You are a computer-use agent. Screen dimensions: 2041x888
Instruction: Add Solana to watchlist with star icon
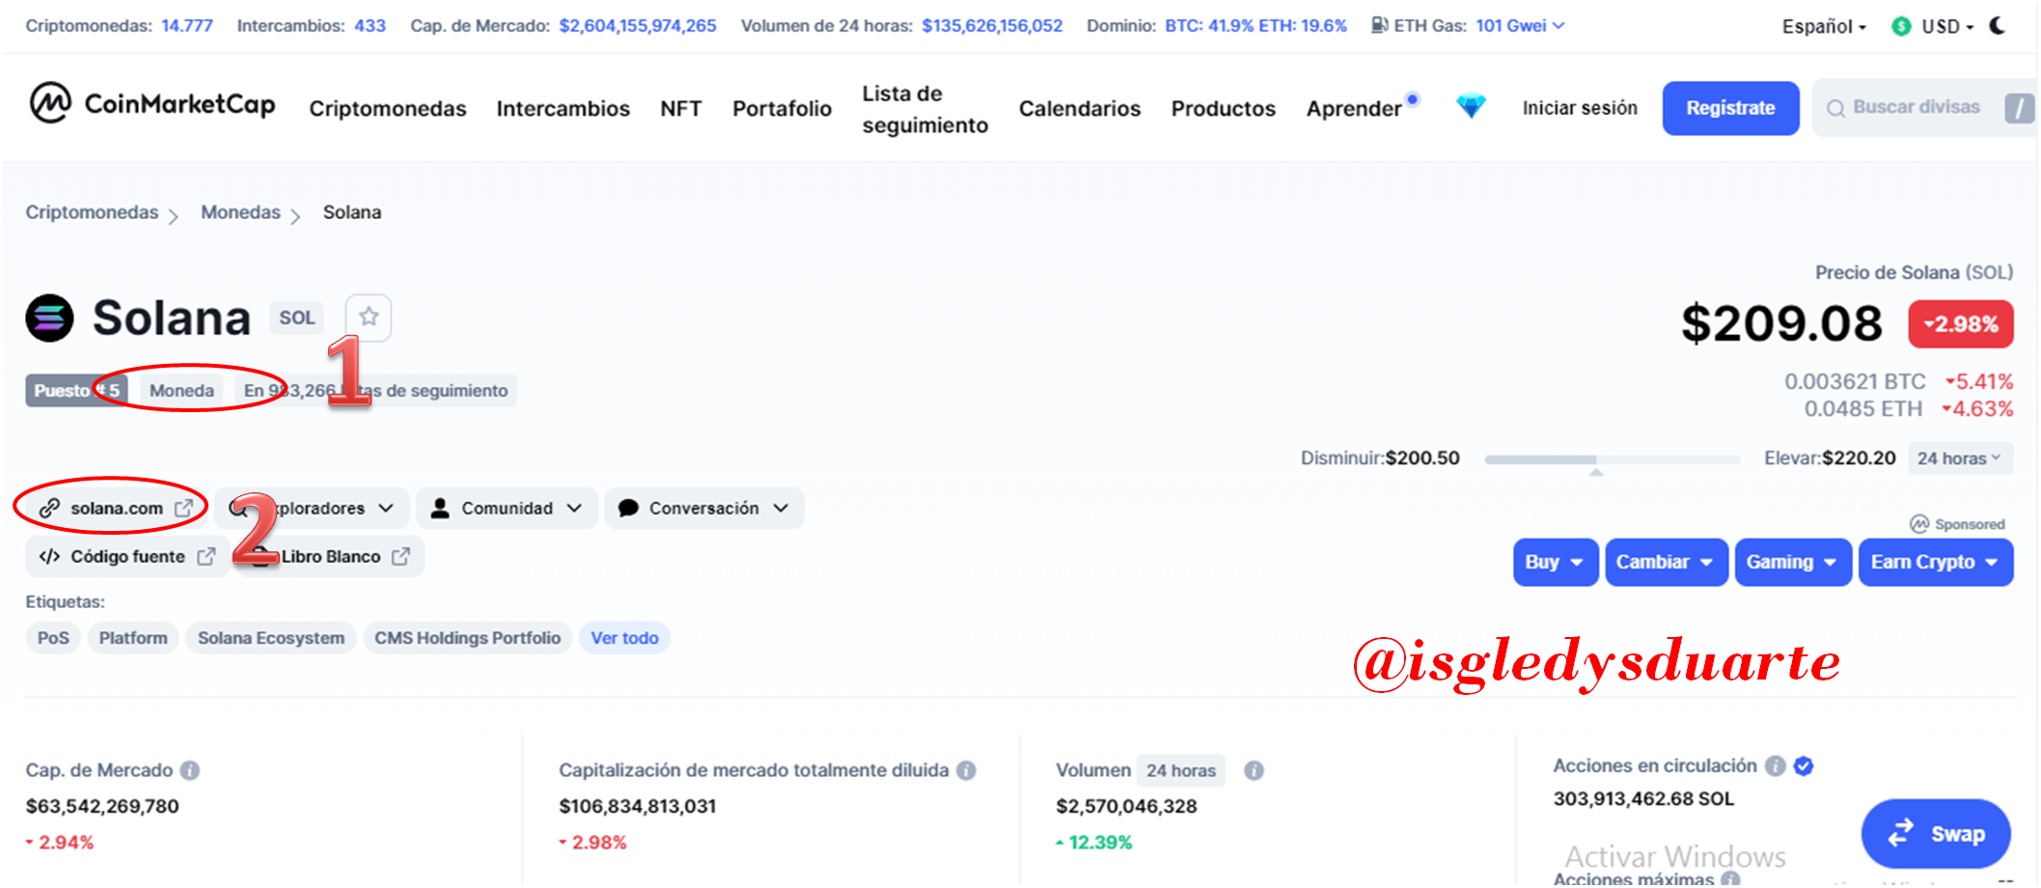(x=369, y=318)
